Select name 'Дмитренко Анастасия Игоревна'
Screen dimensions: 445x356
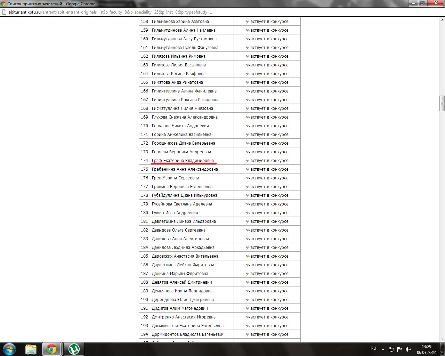click(x=184, y=317)
